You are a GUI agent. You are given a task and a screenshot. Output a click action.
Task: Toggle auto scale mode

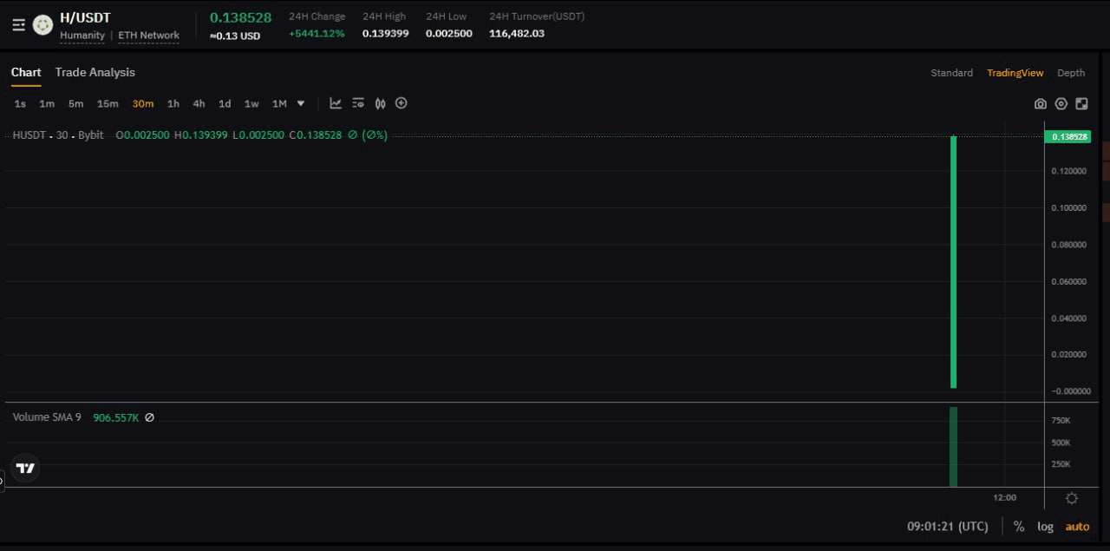[x=1078, y=527]
